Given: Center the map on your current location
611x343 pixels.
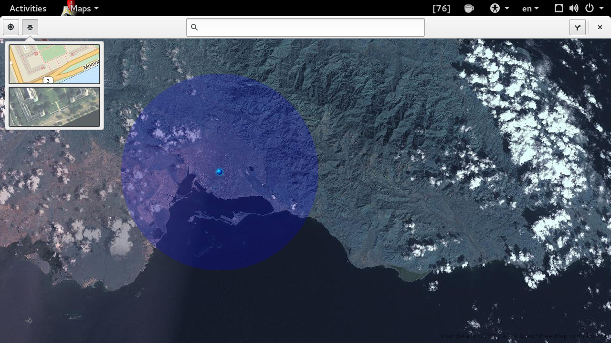Looking at the screenshot, I should point(11,27).
